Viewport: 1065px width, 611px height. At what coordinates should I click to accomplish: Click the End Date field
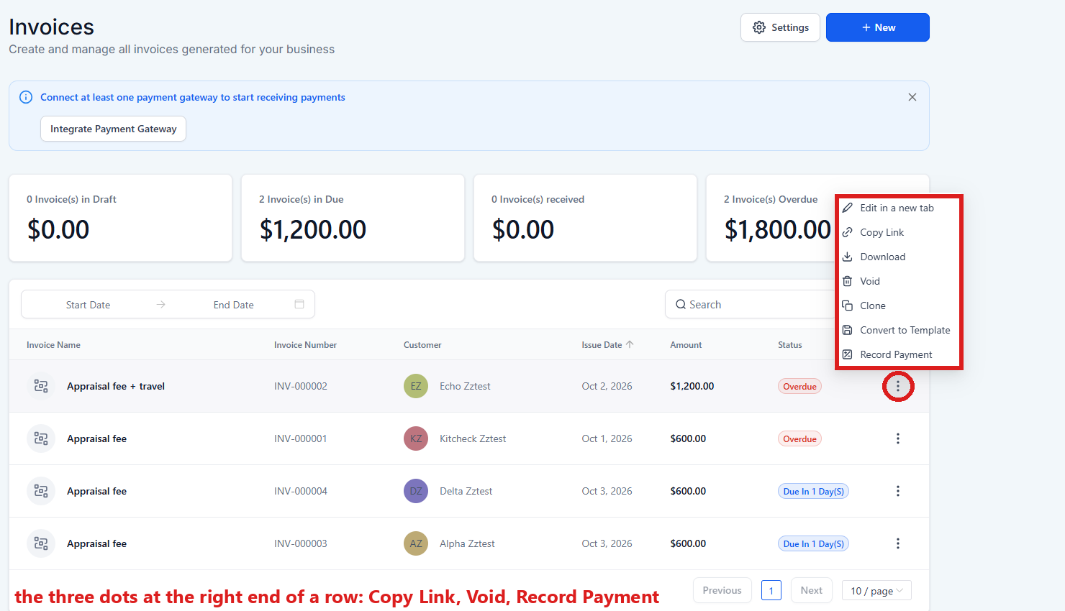[233, 305]
